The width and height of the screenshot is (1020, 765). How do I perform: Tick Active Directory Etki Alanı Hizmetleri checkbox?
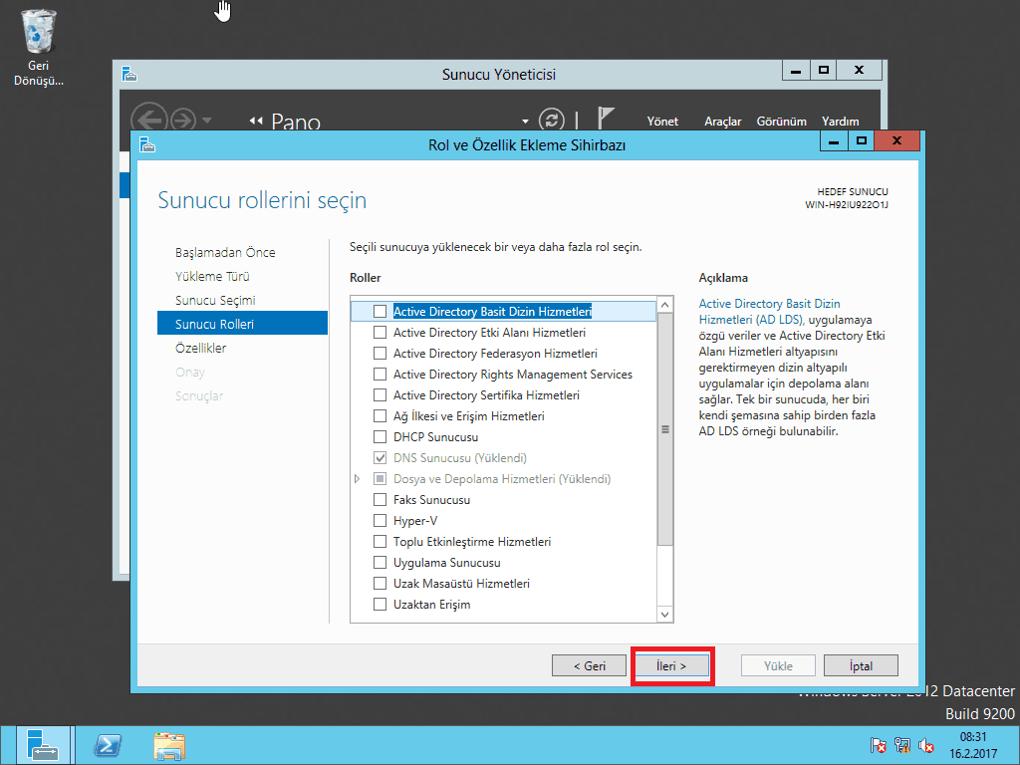click(x=380, y=333)
